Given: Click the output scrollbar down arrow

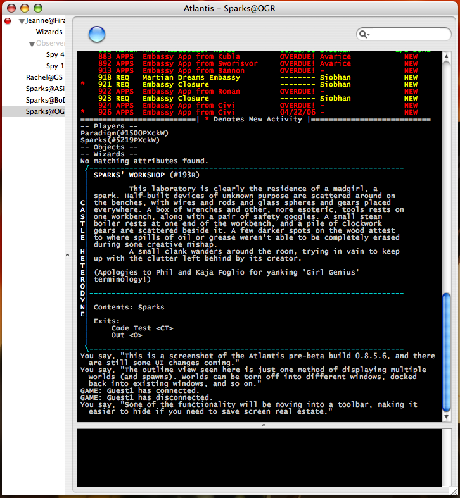Looking at the screenshot, I should coord(446,417).
